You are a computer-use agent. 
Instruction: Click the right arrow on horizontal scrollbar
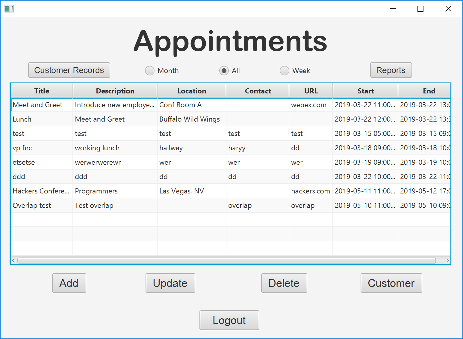[x=447, y=260]
